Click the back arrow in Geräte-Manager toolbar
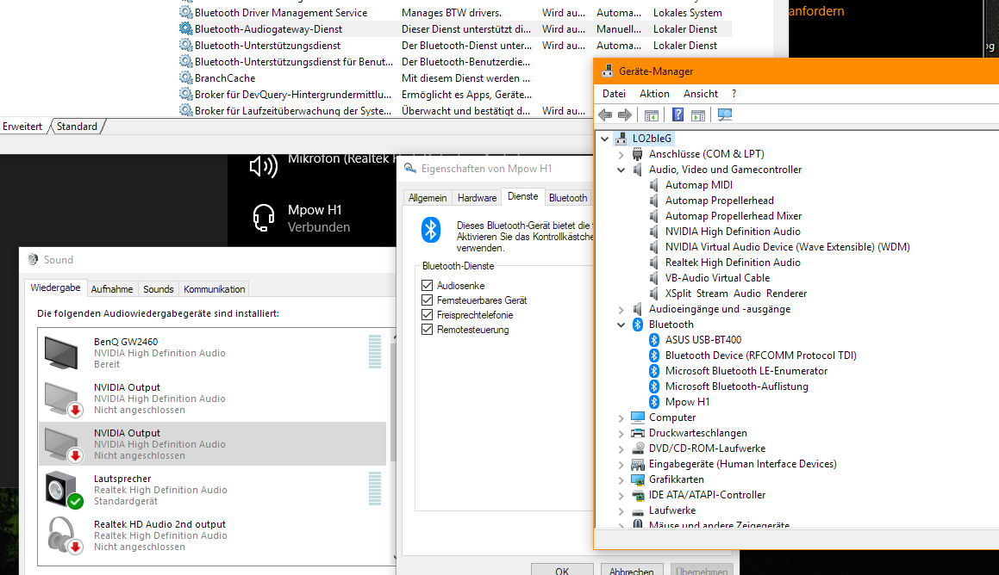This screenshot has width=999, height=575. click(x=605, y=114)
